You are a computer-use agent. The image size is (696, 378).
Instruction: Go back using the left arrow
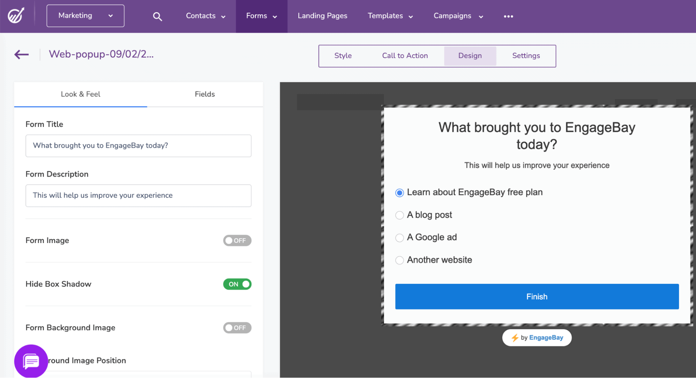coord(22,54)
